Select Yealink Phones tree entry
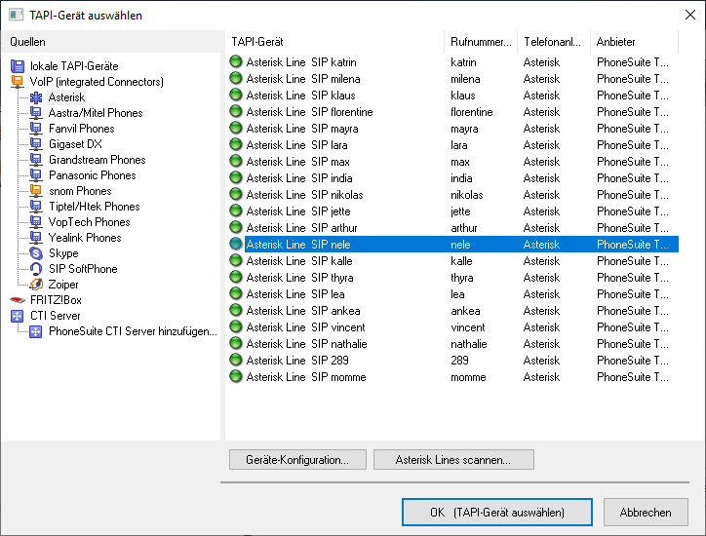Image resolution: width=706 pixels, height=536 pixels. coord(85,238)
